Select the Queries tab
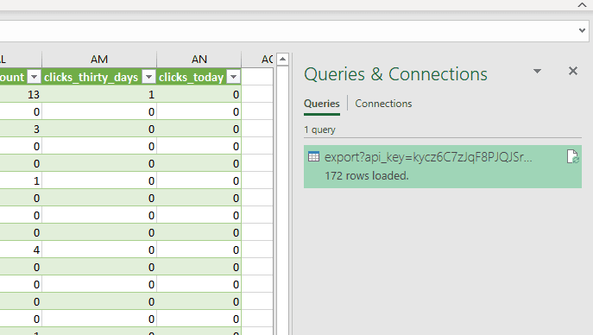 [322, 104]
